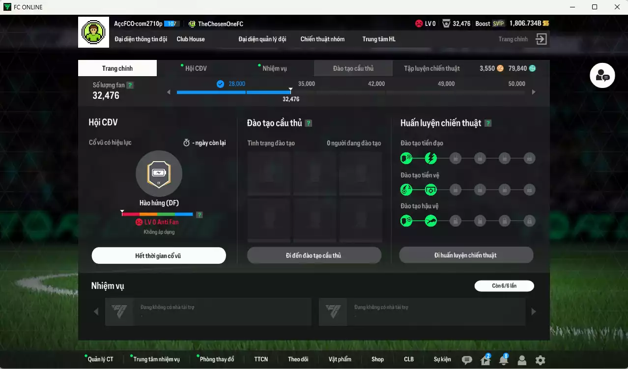Open Club House from top menu

tap(191, 39)
